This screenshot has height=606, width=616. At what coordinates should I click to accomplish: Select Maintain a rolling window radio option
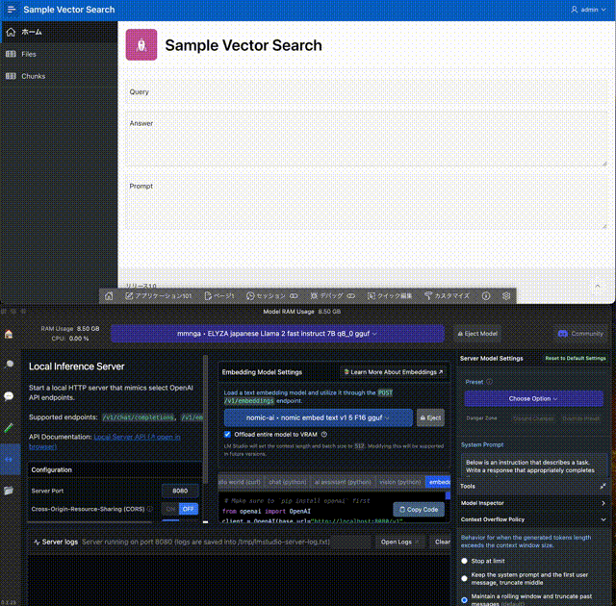[x=464, y=600]
